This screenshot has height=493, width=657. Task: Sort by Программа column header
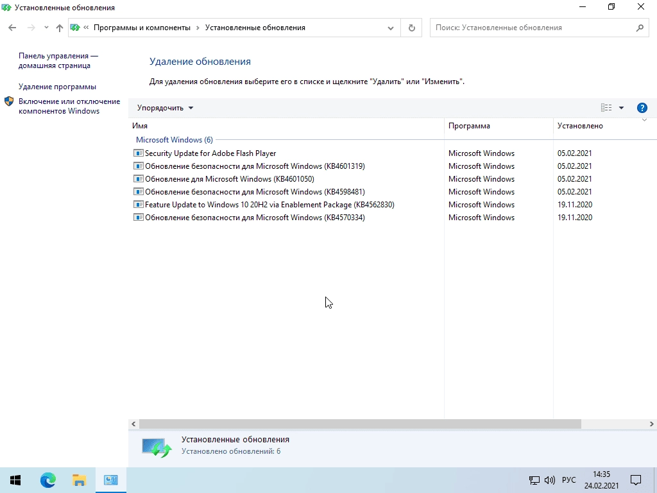[499, 126]
